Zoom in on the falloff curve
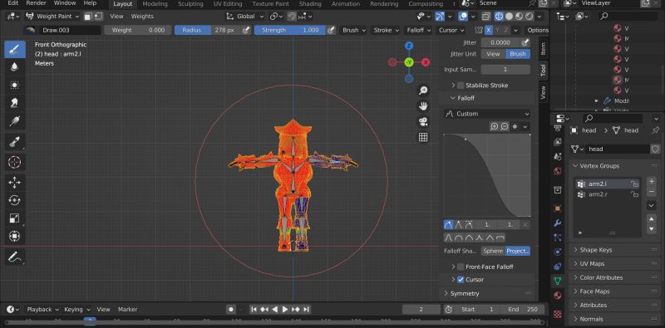The width and height of the screenshot is (665, 328). pyautogui.click(x=494, y=126)
